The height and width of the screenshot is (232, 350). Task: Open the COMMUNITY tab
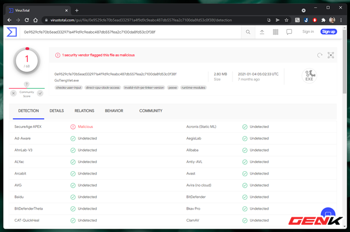click(151, 111)
